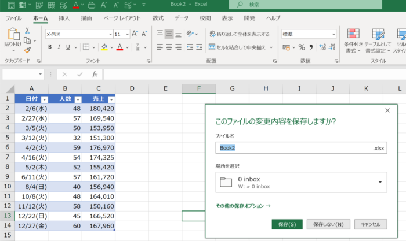Click the select-all corner triangle

tap(10, 89)
